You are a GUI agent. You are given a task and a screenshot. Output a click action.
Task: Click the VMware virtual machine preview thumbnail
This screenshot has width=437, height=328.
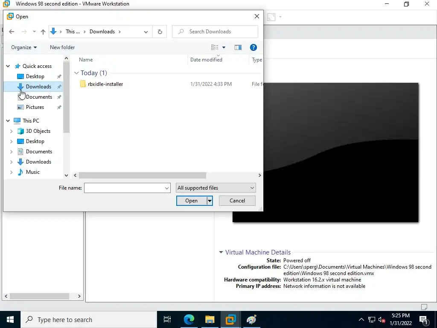[325, 152]
